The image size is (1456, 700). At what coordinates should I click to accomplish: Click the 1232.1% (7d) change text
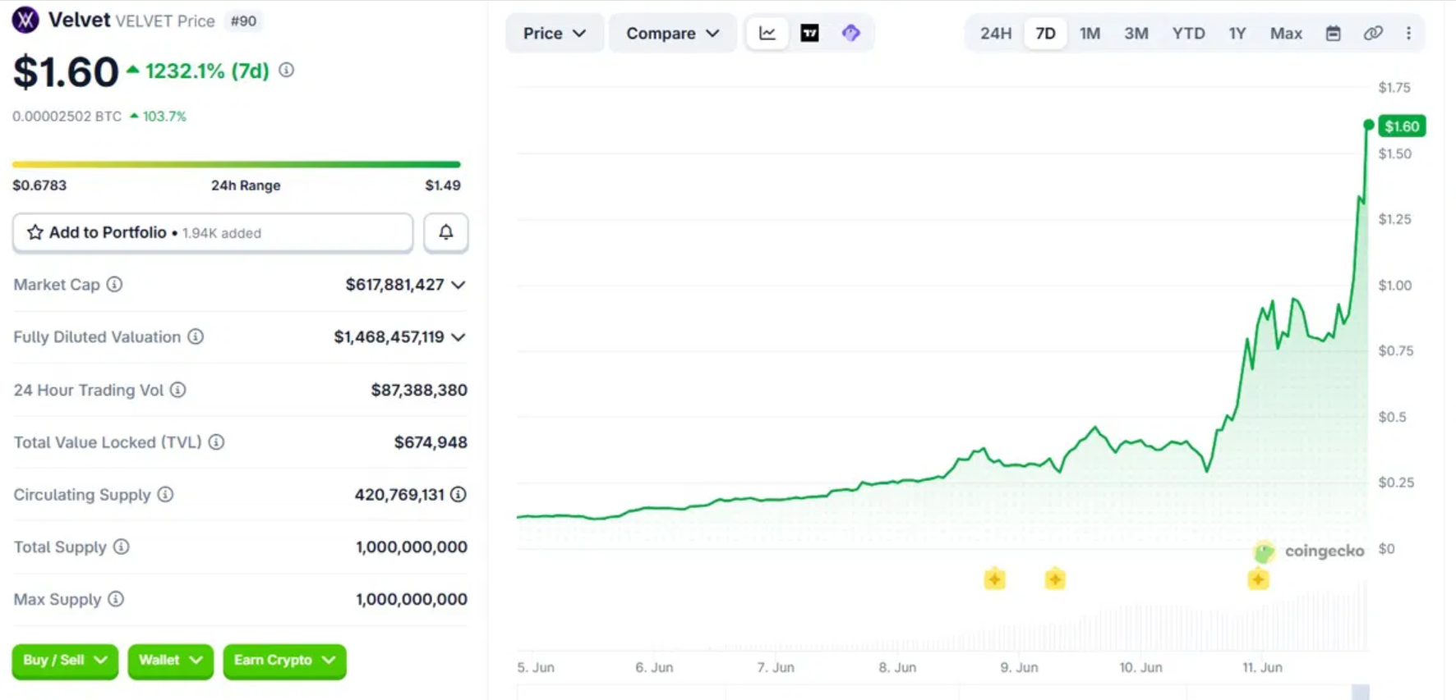click(207, 71)
